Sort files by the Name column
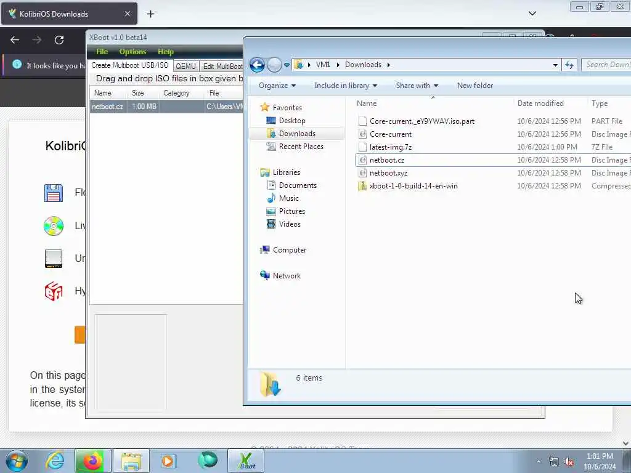 (433, 103)
